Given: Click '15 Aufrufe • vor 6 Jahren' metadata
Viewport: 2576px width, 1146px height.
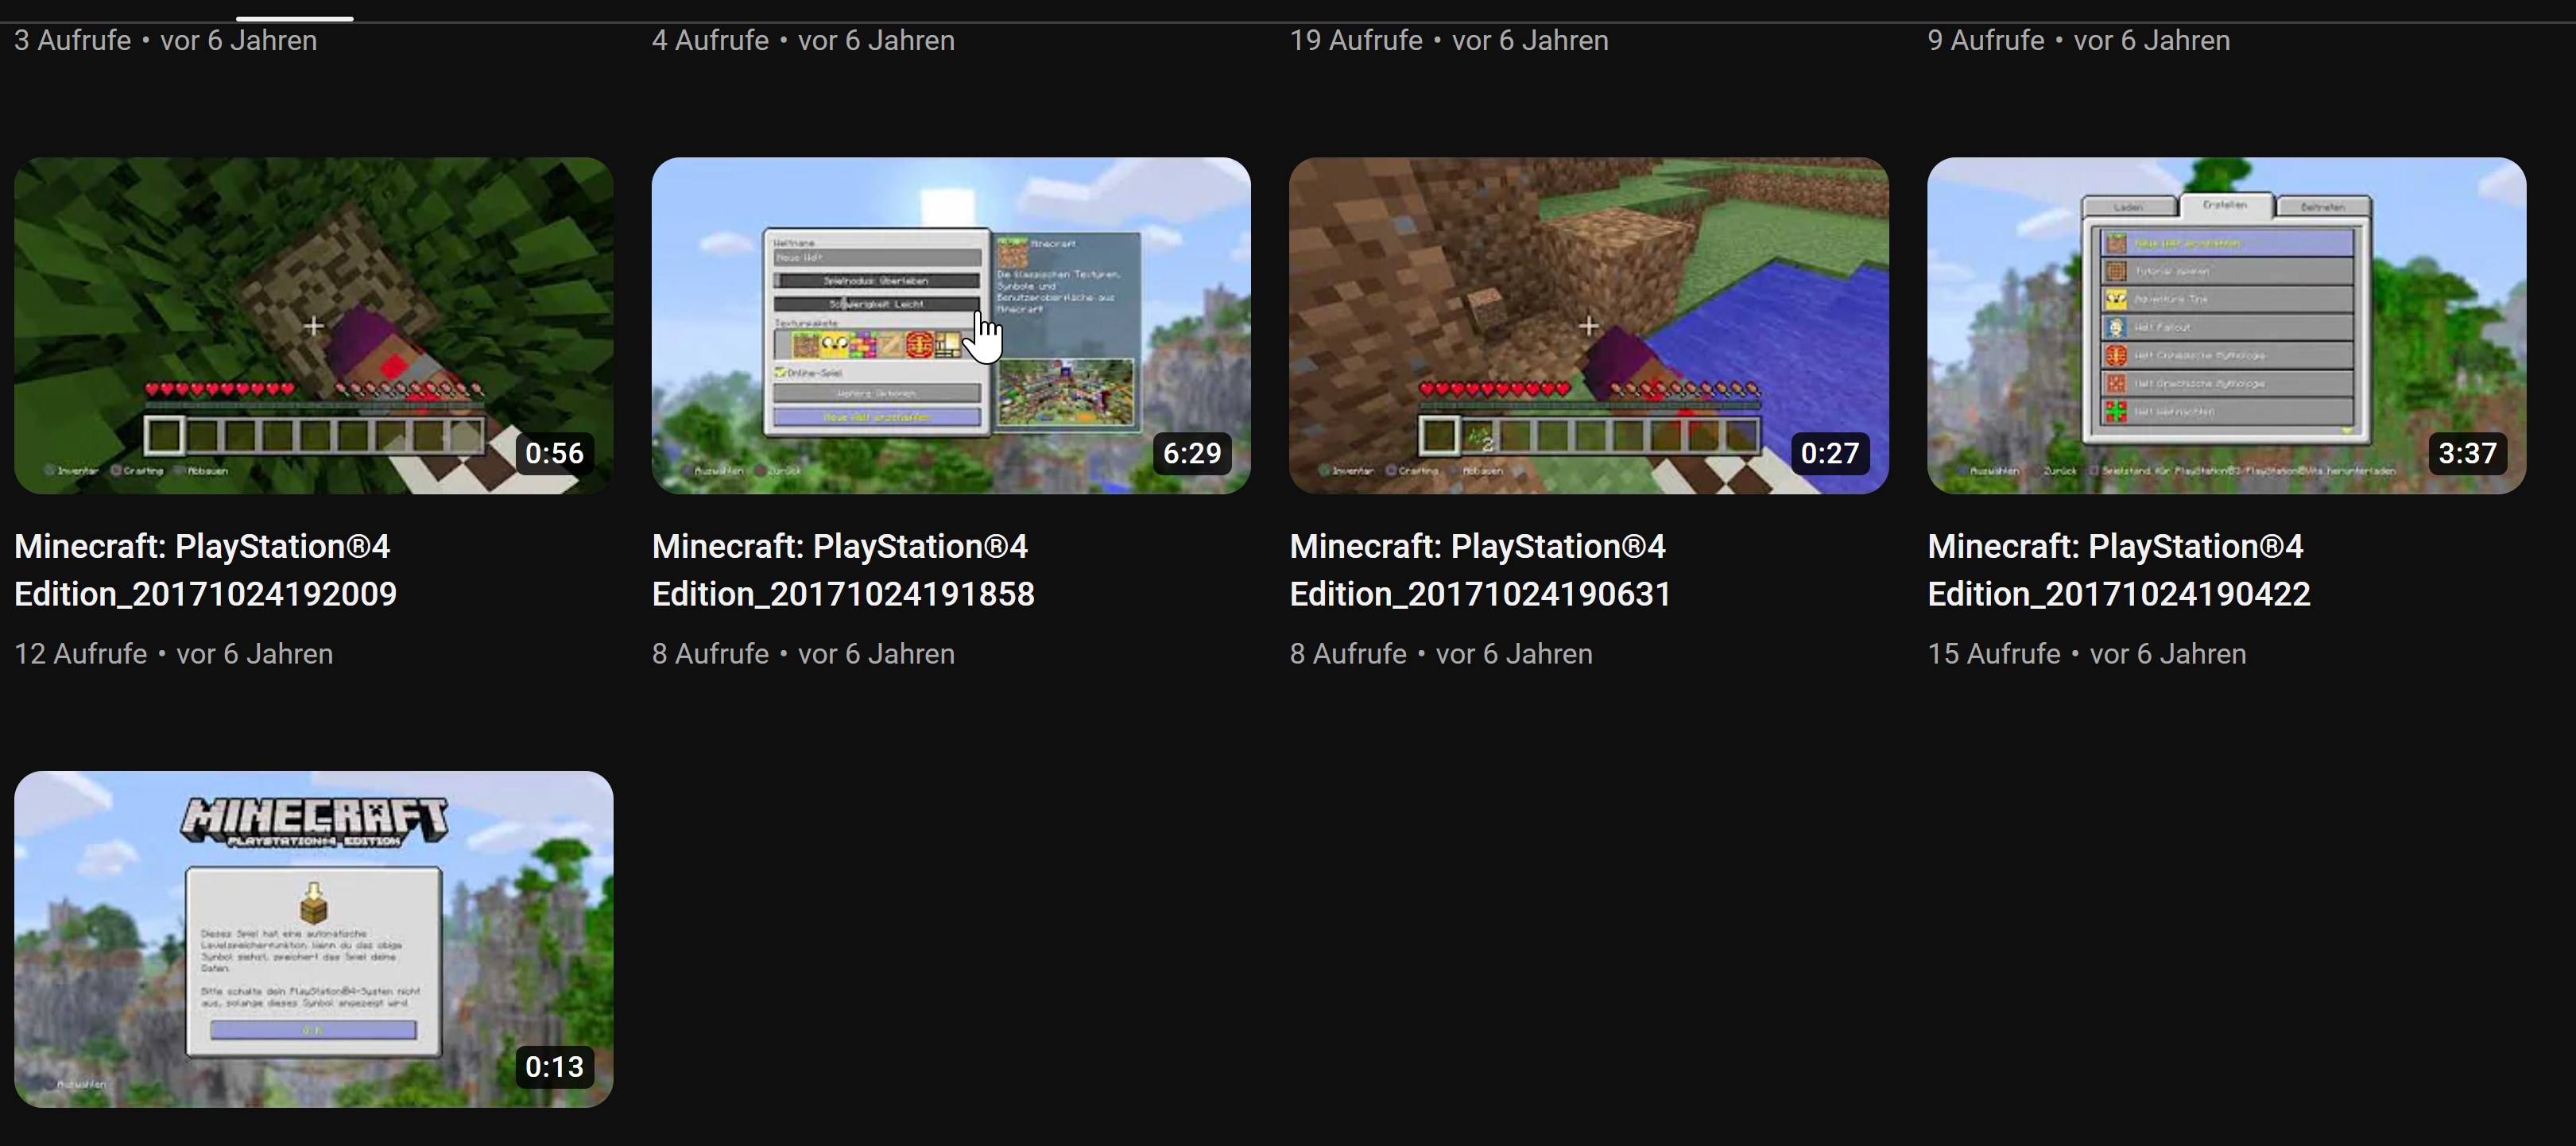Looking at the screenshot, I should tap(2086, 654).
